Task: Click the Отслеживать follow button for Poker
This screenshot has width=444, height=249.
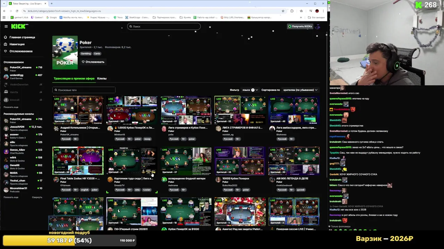Action: pos(93,62)
